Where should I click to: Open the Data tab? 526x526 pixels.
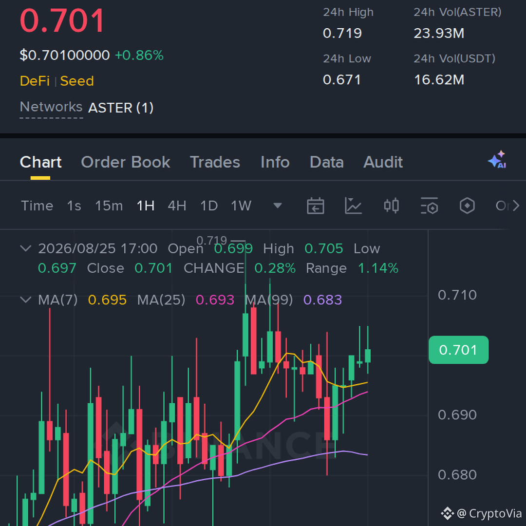pos(327,162)
